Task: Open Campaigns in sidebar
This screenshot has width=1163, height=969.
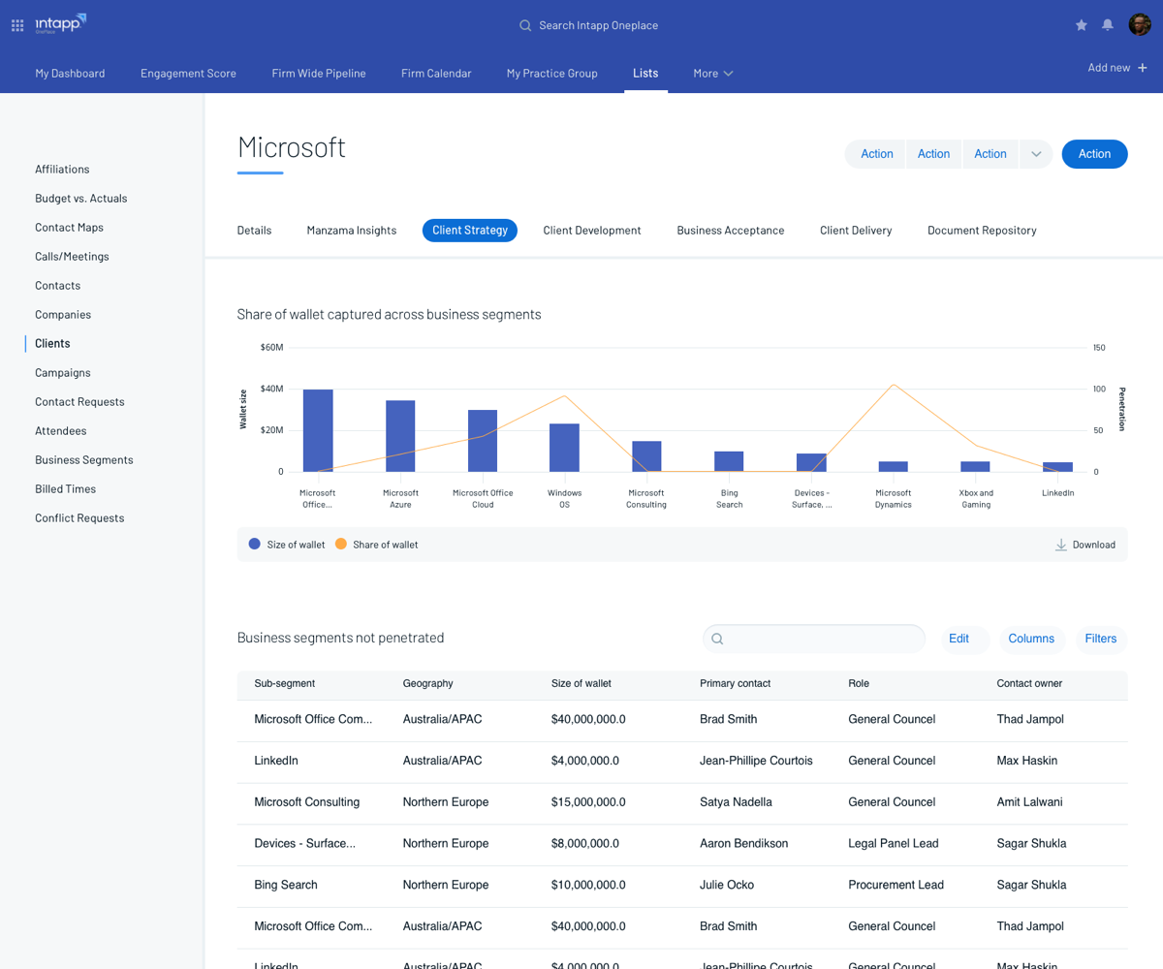Action: coord(63,373)
